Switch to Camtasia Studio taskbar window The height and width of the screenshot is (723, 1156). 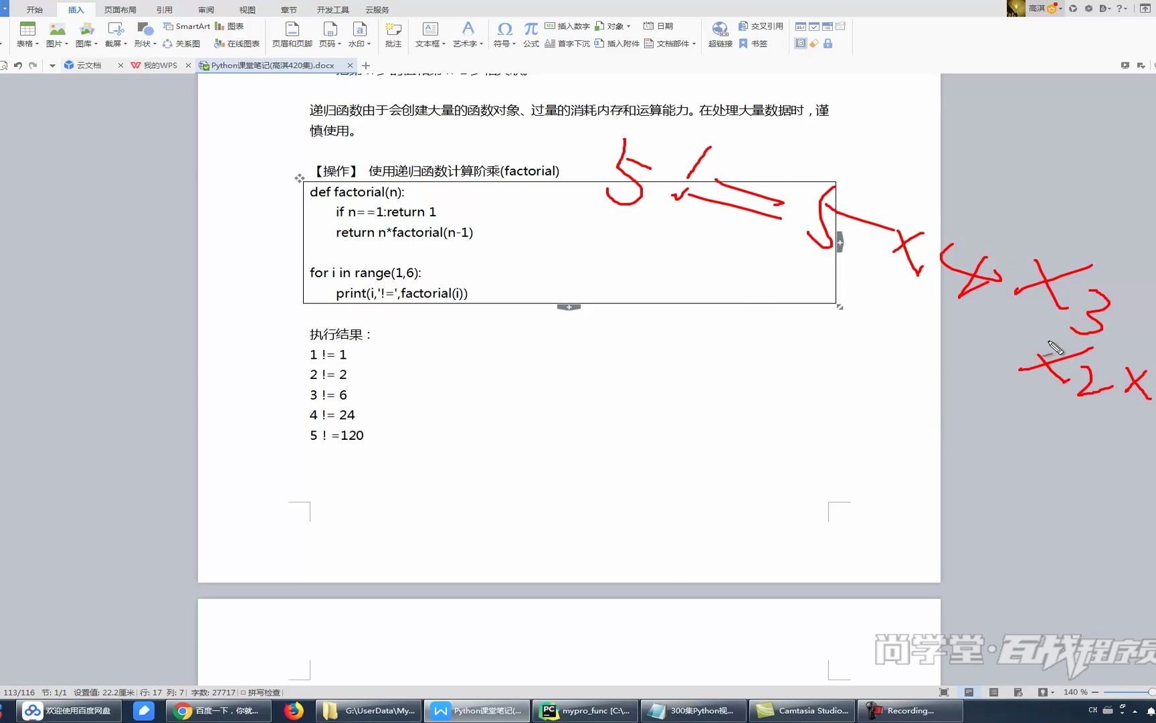coord(801,711)
